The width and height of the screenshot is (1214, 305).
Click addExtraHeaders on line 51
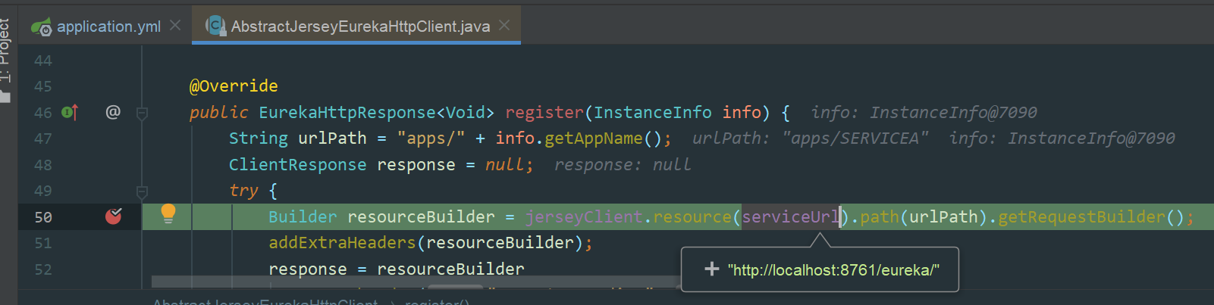point(342,243)
